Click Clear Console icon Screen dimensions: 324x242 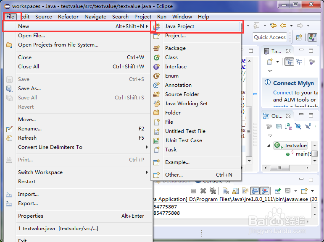click(x=226, y=191)
